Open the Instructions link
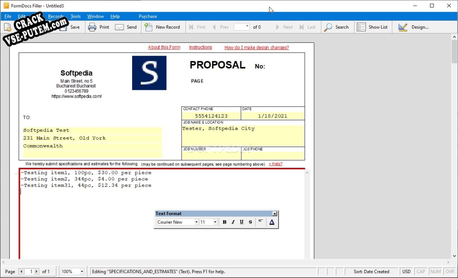 [200, 47]
